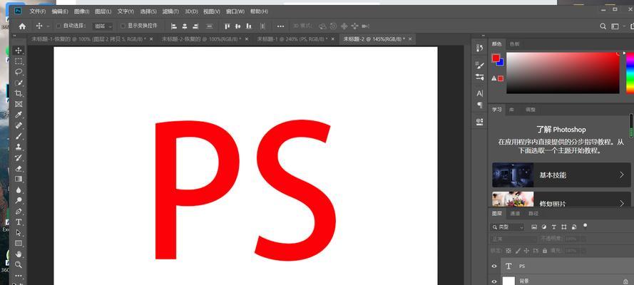Open the 图像(I) menu
634x285 pixels.
pyautogui.click(x=82, y=11)
